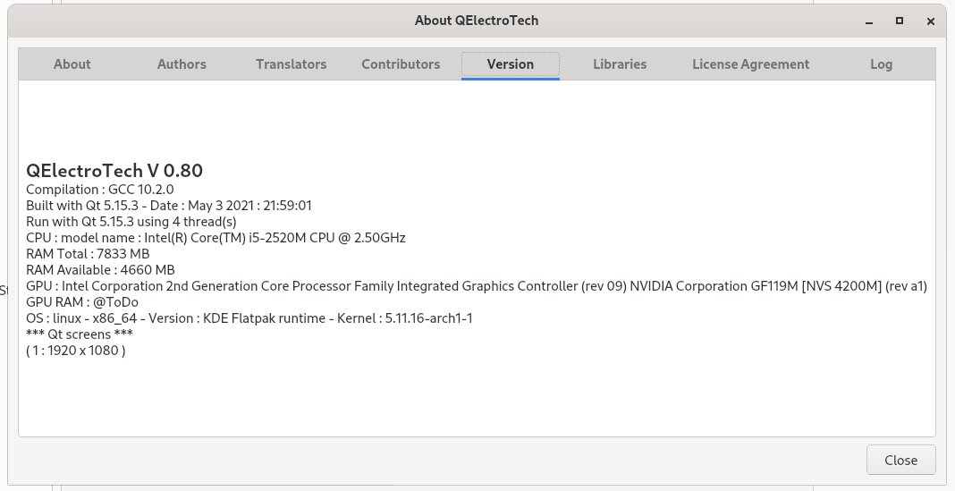955x491 pixels.
Task: Click the Version tab
Action: coord(510,64)
